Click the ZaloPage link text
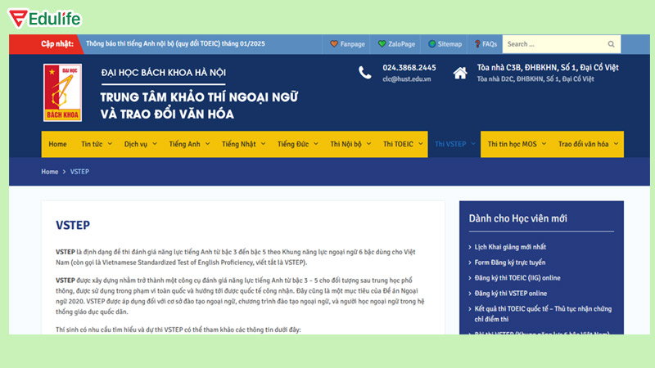 coord(401,44)
